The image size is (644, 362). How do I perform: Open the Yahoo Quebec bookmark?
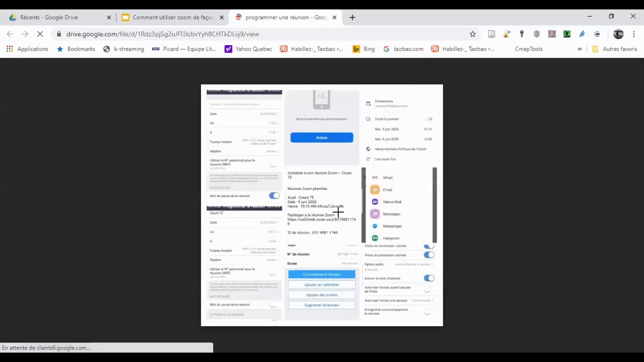pos(249,49)
